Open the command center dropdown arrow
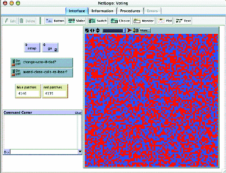Image resolution: width=226 pixels, height=173 pixels. point(80,151)
